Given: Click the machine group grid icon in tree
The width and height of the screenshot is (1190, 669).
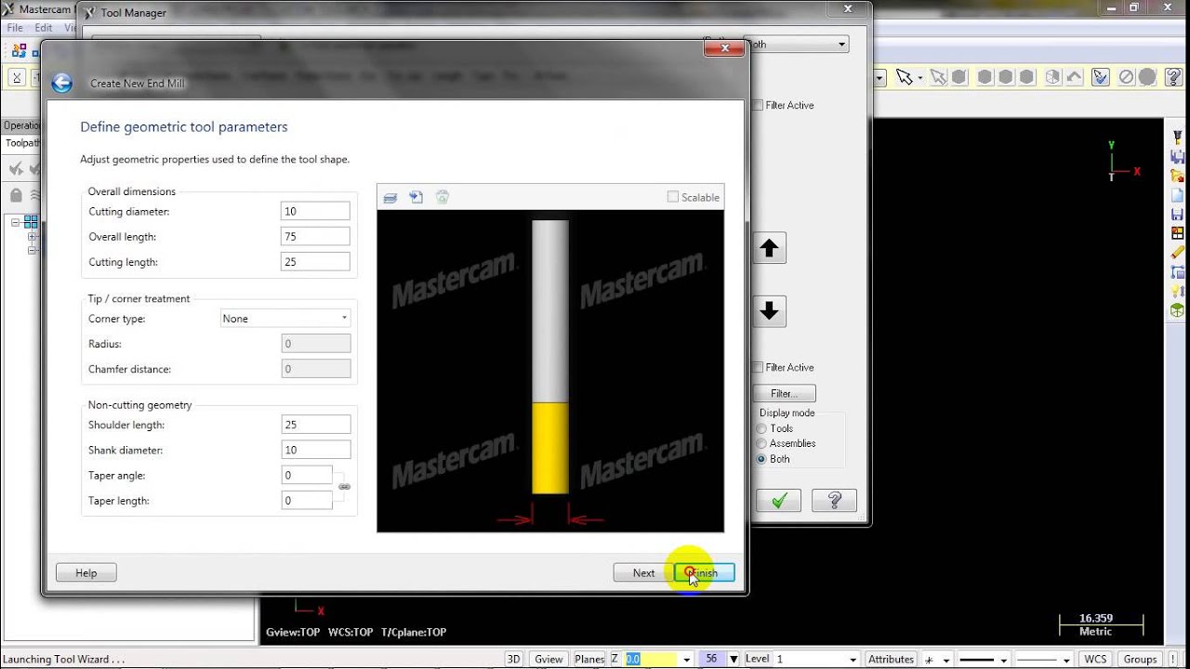Looking at the screenshot, I should click(x=31, y=222).
